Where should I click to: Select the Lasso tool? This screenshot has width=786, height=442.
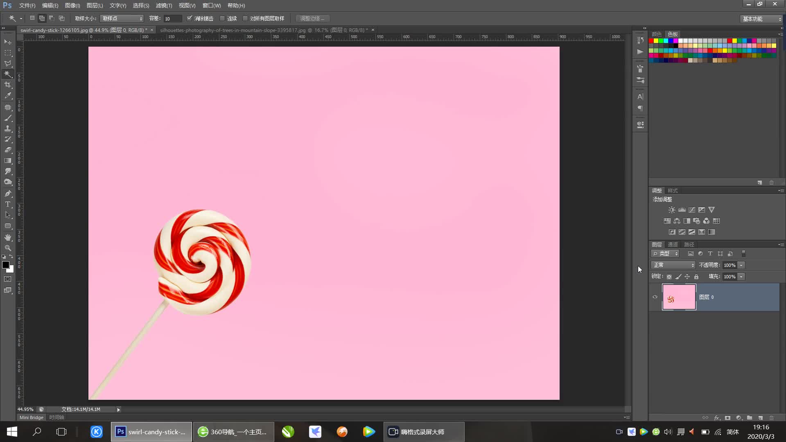tap(8, 63)
